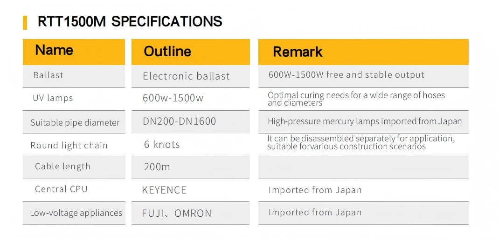Click the 600w-1500w outline cell
Viewport: 499px width, 240px height.
[x=173, y=98]
